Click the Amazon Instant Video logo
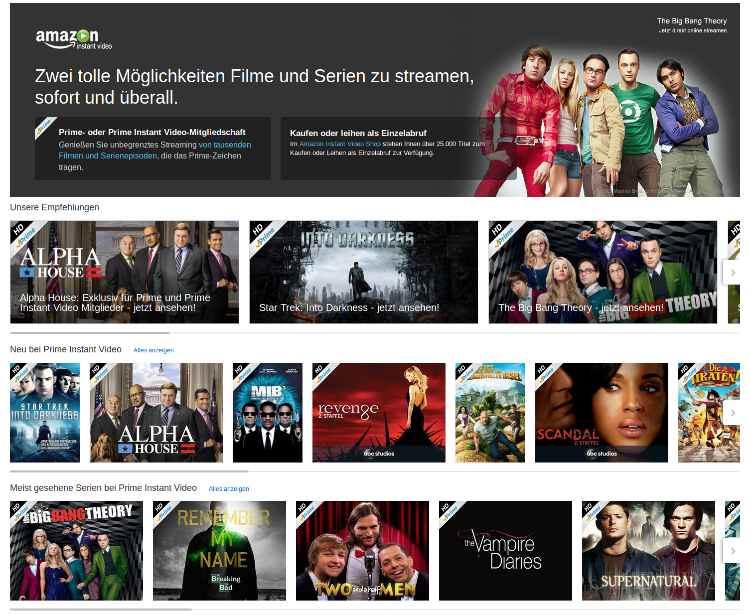The width and height of the screenshot is (750, 615). (x=74, y=39)
